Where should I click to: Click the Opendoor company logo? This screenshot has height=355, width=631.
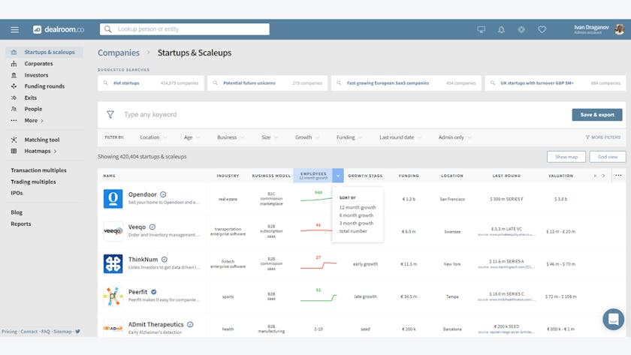click(x=113, y=199)
